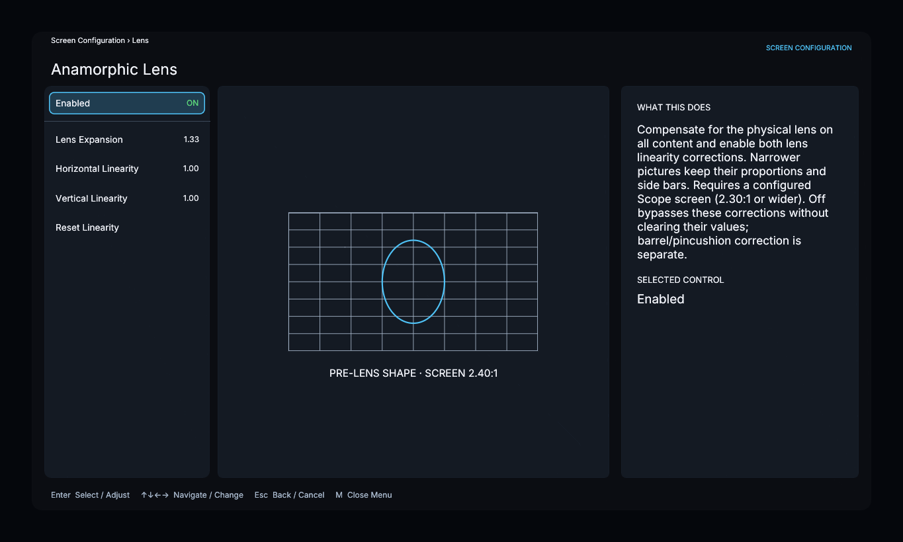Toggle the Enabled setting ON/OFF
The image size is (903, 542).
coord(127,103)
